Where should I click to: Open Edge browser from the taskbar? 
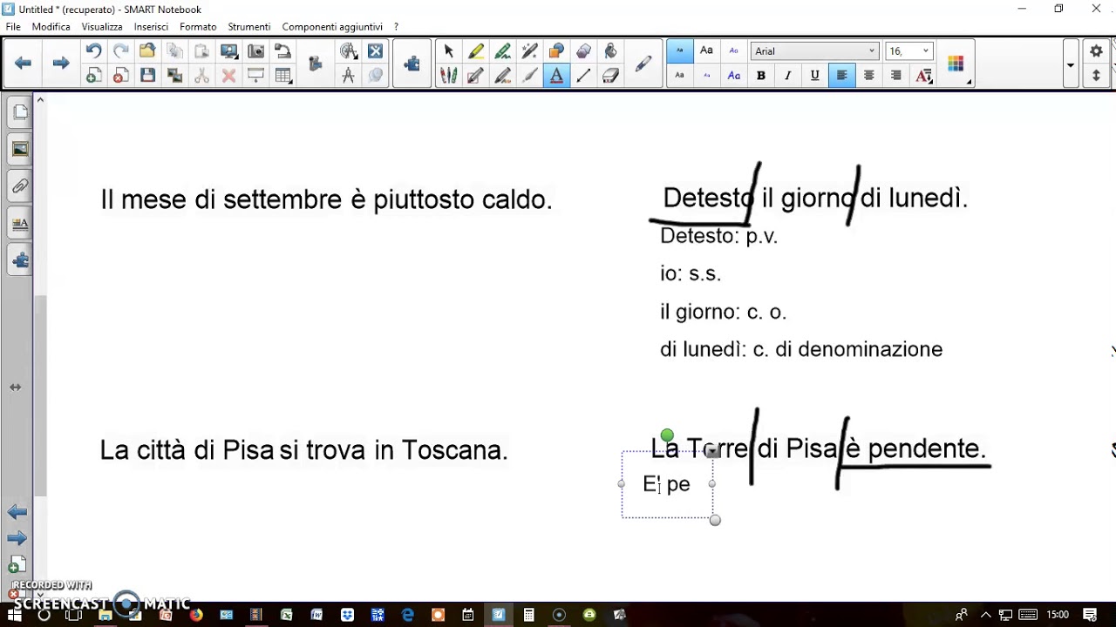407,615
